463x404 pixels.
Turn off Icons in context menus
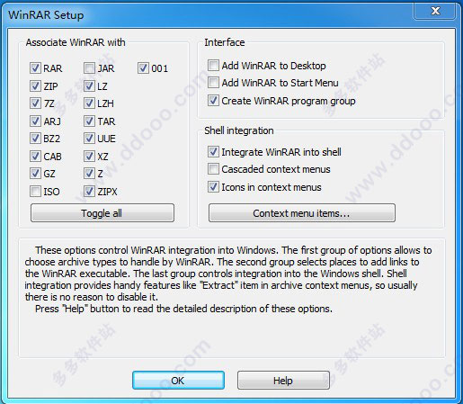(x=213, y=187)
